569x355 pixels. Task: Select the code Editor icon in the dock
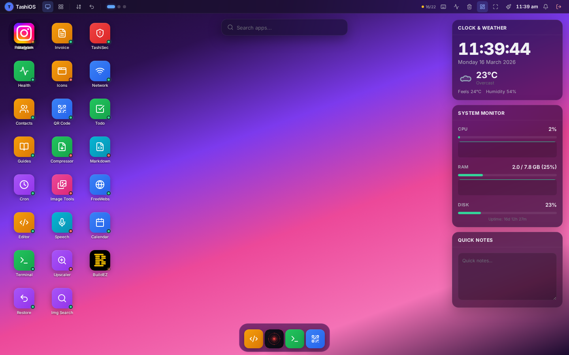coord(253,338)
